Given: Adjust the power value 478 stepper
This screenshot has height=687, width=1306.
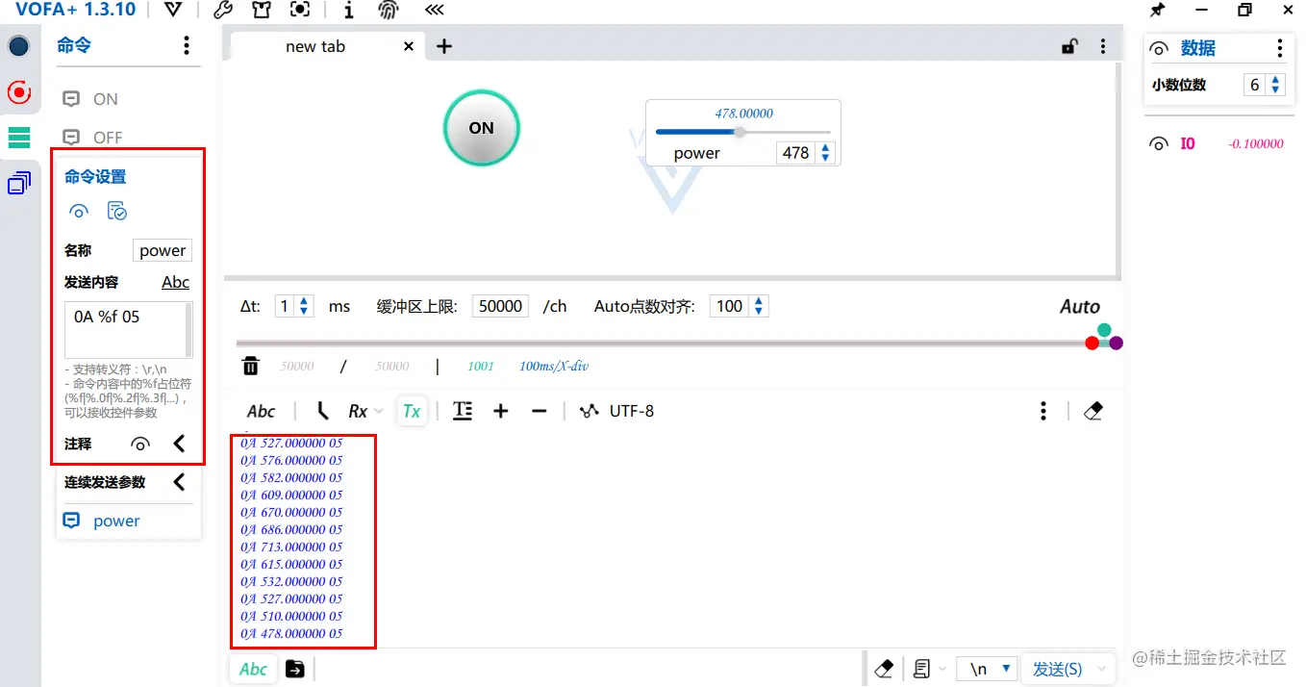Looking at the screenshot, I should click(x=825, y=152).
